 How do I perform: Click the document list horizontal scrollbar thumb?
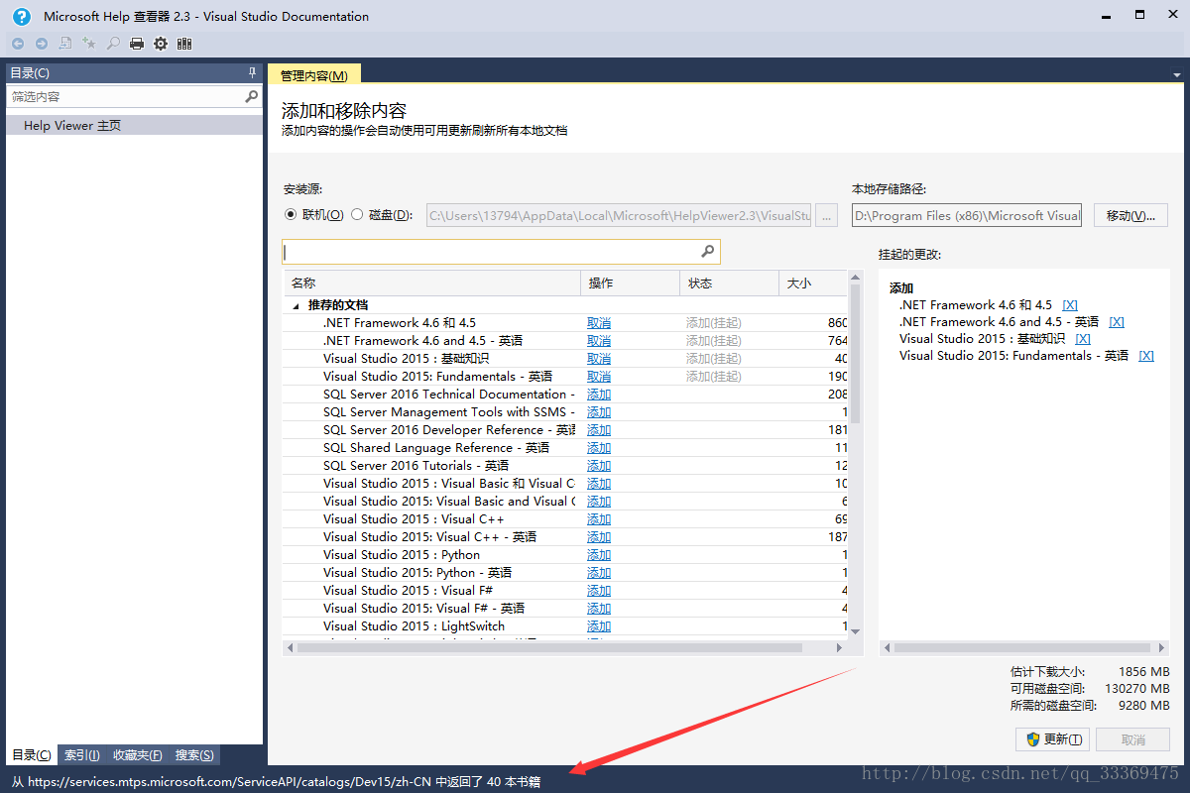point(549,647)
